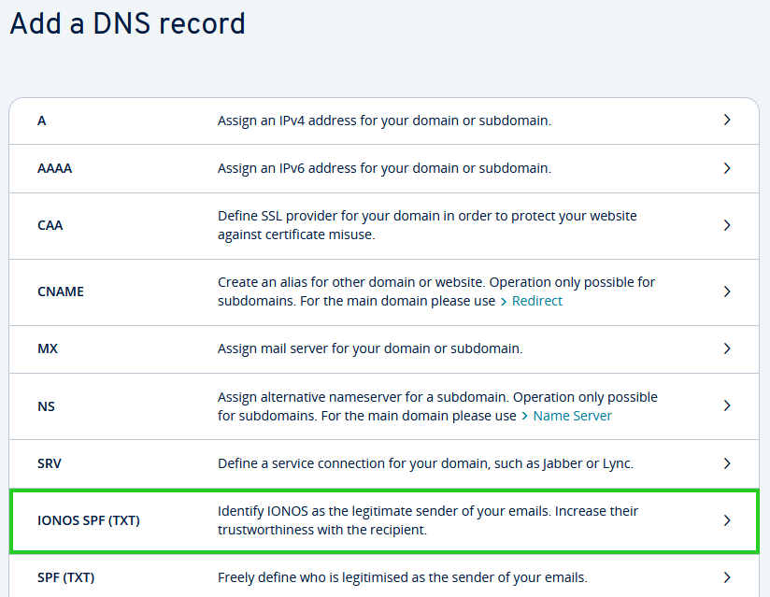Select the CAA record label
This screenshot has height=597, width=770.
tap(50, 225)
